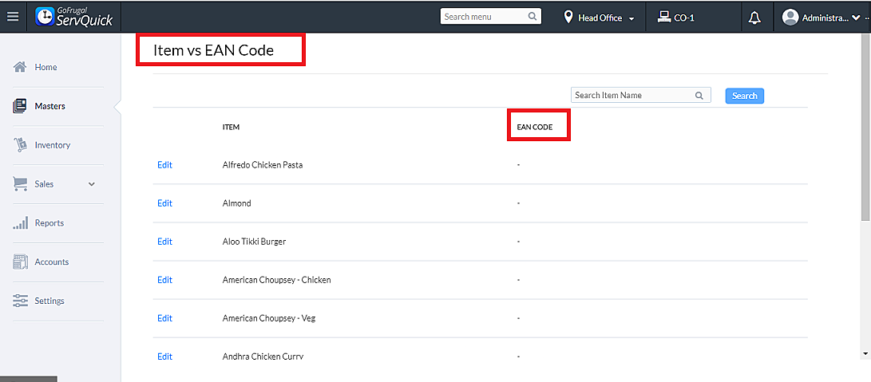Open the hamburger menu icon

[x=13, y=17]
